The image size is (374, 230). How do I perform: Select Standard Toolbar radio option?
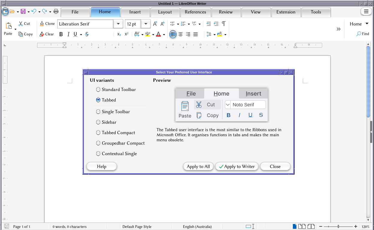point(98,90)
